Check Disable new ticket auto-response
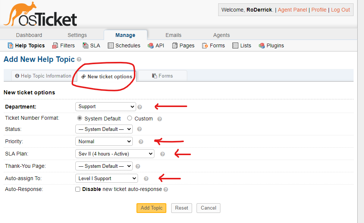 coord(78,189)
